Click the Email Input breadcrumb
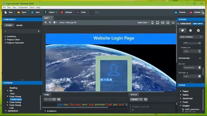This screenshot has height=116, width=207. [198, 24]
